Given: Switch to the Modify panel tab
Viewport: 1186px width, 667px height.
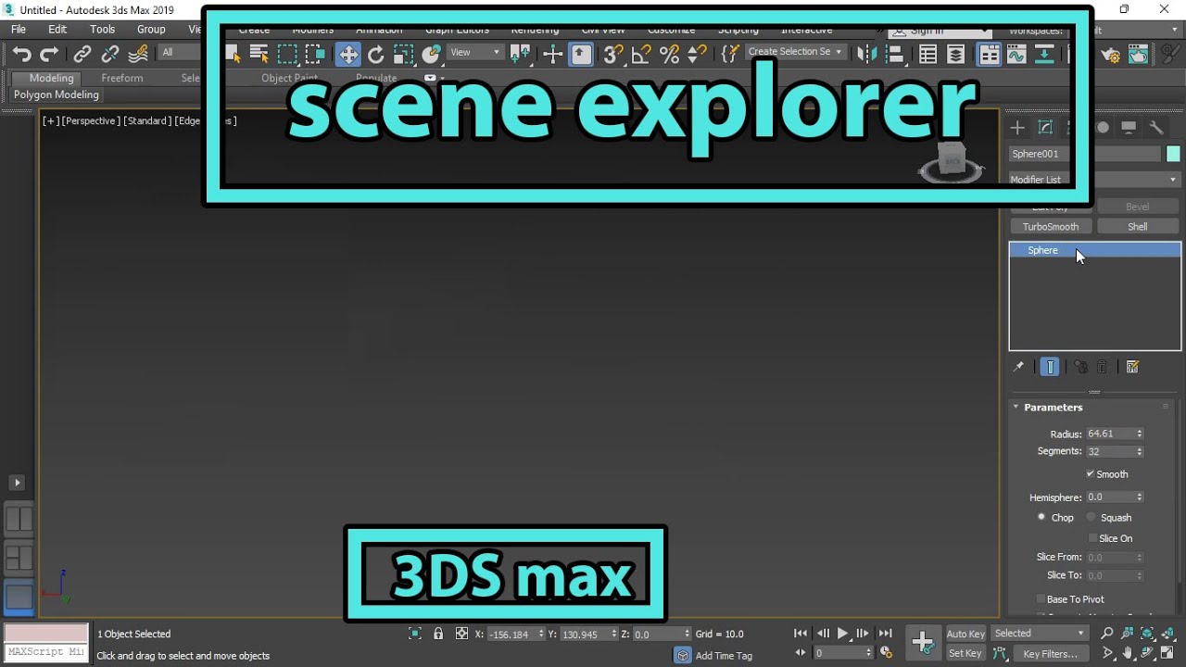Looking at the screenshot, I should tap(1045, 128).
